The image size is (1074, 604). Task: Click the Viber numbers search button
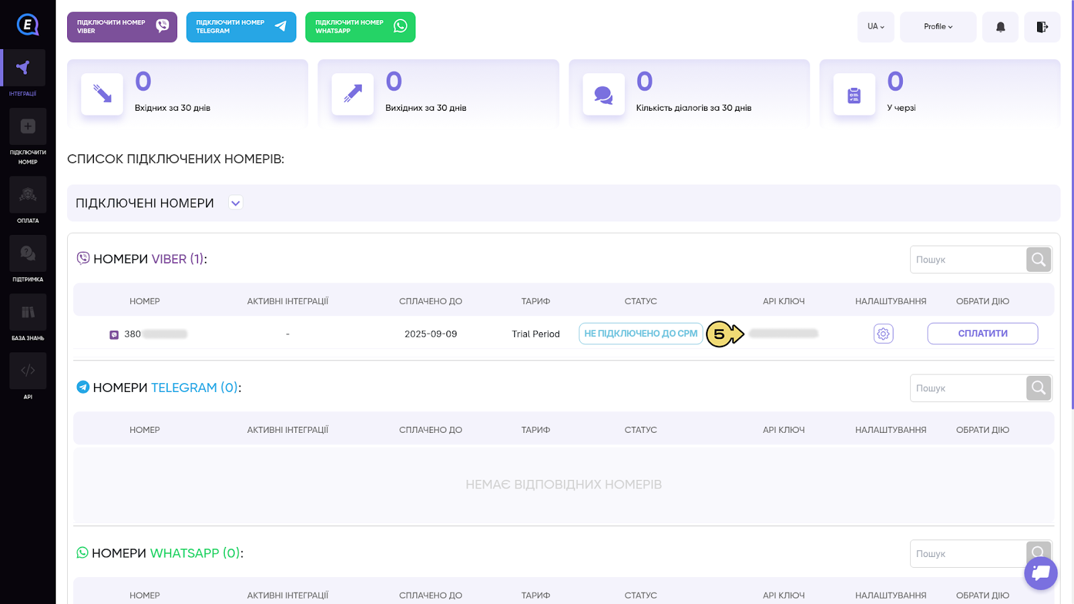click(1038, 260)
